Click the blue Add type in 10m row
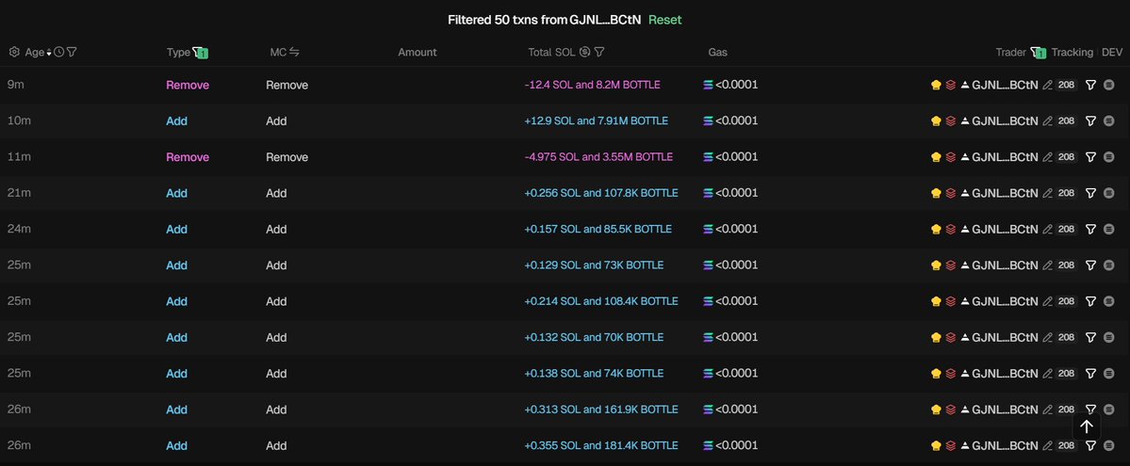Image resolution: width=1130 pixels, height=466 pixels. coord(176,121)
